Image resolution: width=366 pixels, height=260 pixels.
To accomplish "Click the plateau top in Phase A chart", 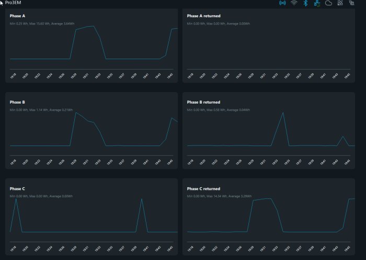I will (87, 27).
